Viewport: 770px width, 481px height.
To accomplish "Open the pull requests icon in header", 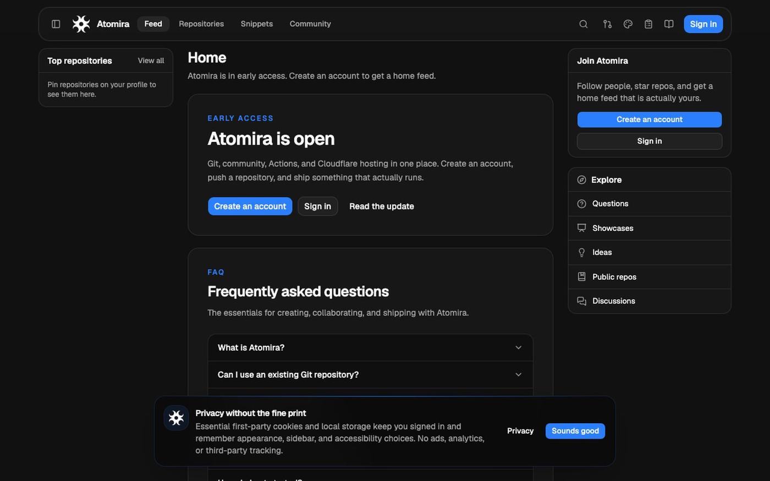I will (x=607, y=24).
